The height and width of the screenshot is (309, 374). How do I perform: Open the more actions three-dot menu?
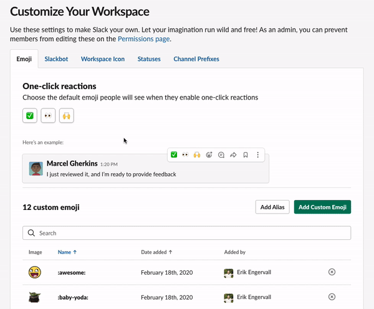(x=257, y=154)
